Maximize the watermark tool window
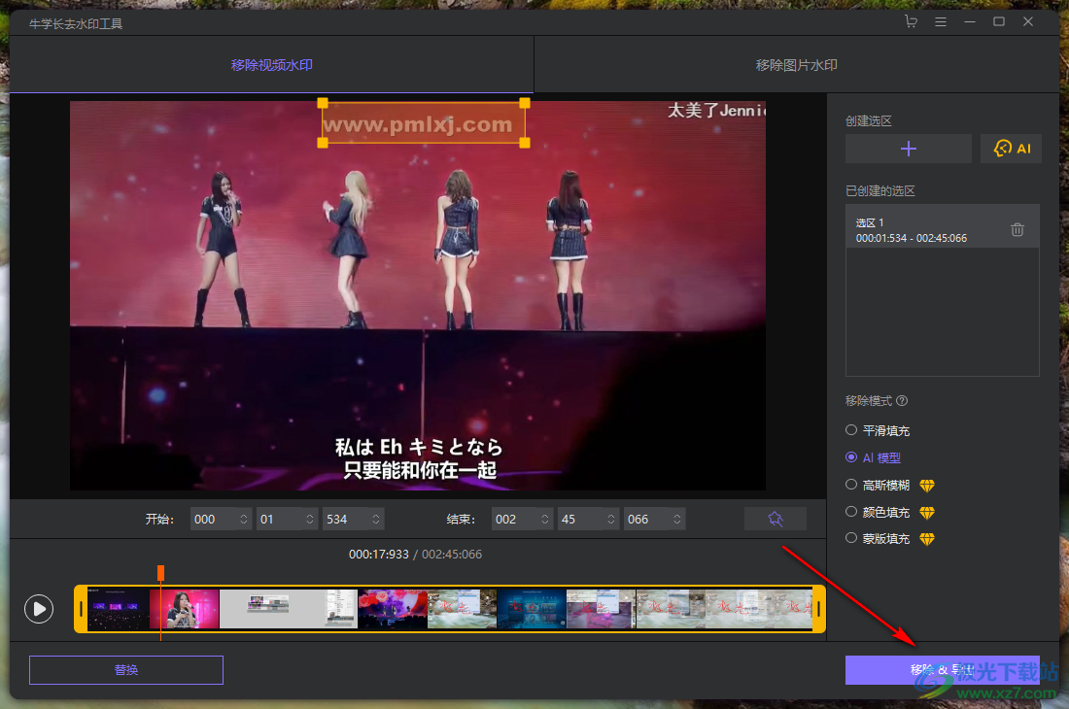This screenshot has height=709, width=1069. click(x=999, y=21)
